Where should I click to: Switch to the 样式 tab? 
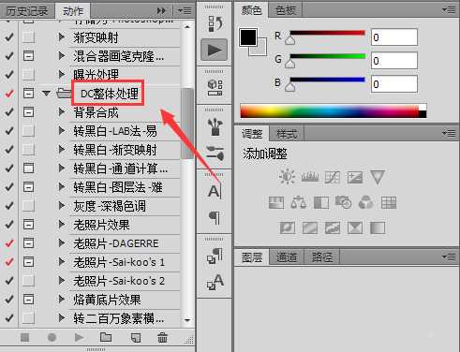pyautogui.click(x=287, y=134)
